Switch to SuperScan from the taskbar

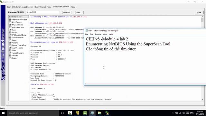(x=107, y=113)
